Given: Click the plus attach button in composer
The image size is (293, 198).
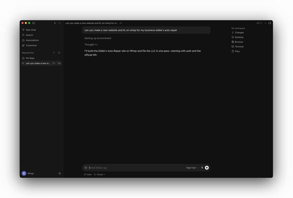Looking at the screenshot, I should [86, 168].
